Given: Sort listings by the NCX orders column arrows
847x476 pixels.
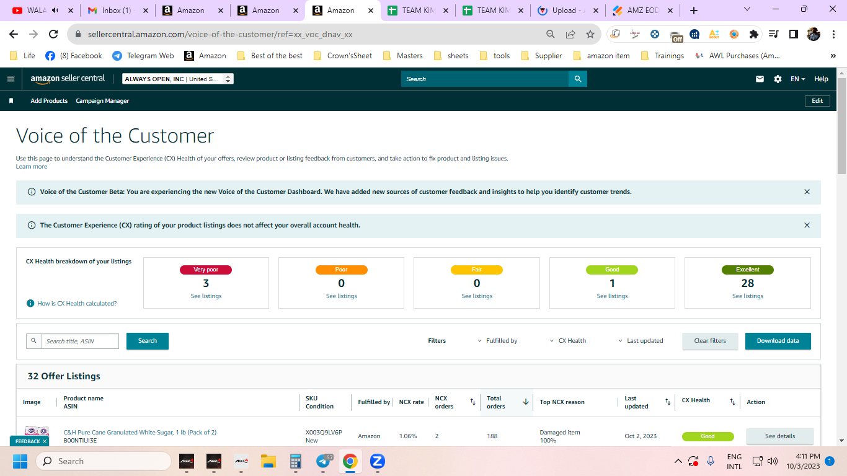Looking at the screenshot, I should point(472,402).
